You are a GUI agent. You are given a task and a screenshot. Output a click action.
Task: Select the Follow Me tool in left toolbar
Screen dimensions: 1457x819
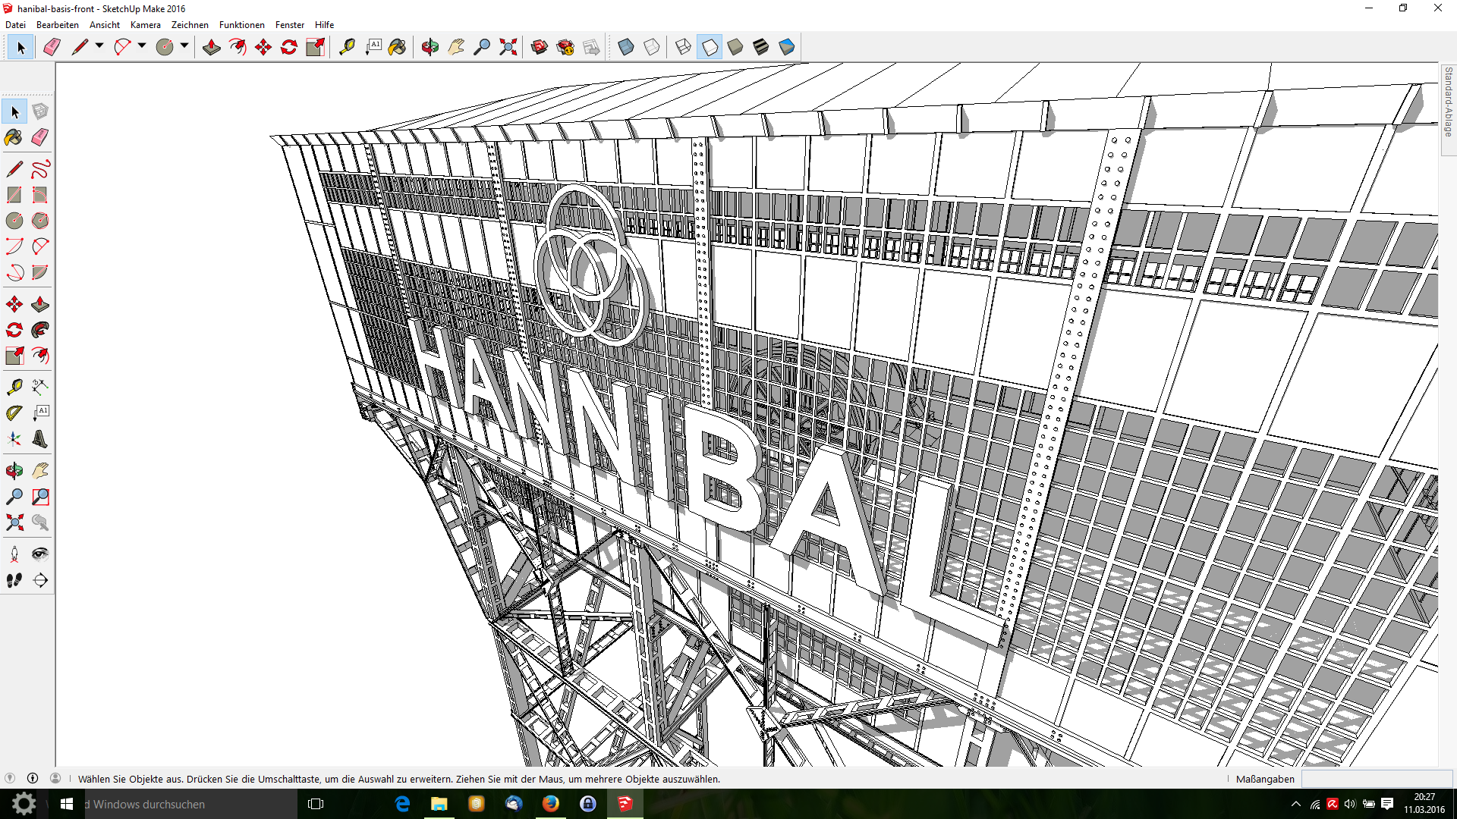40,330
